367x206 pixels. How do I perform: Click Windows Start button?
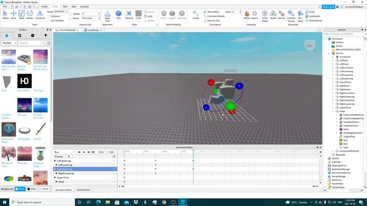coord(5,202)
